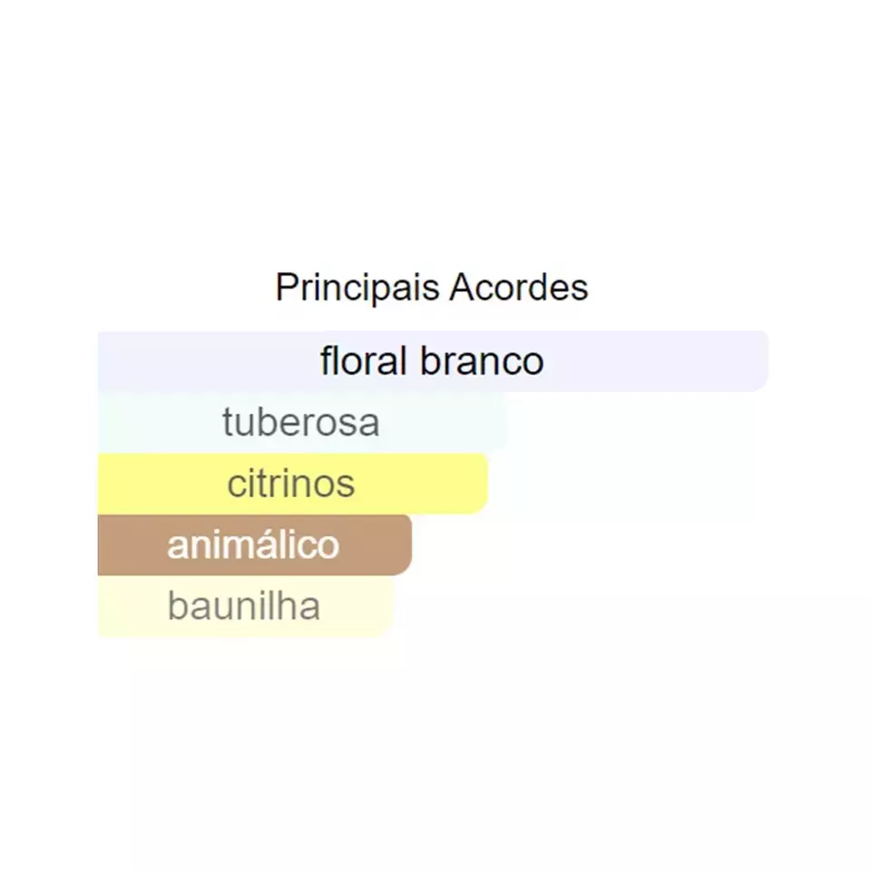Click the "floral branco" text label
Screen dimensions: 871x871
point(432,361)
